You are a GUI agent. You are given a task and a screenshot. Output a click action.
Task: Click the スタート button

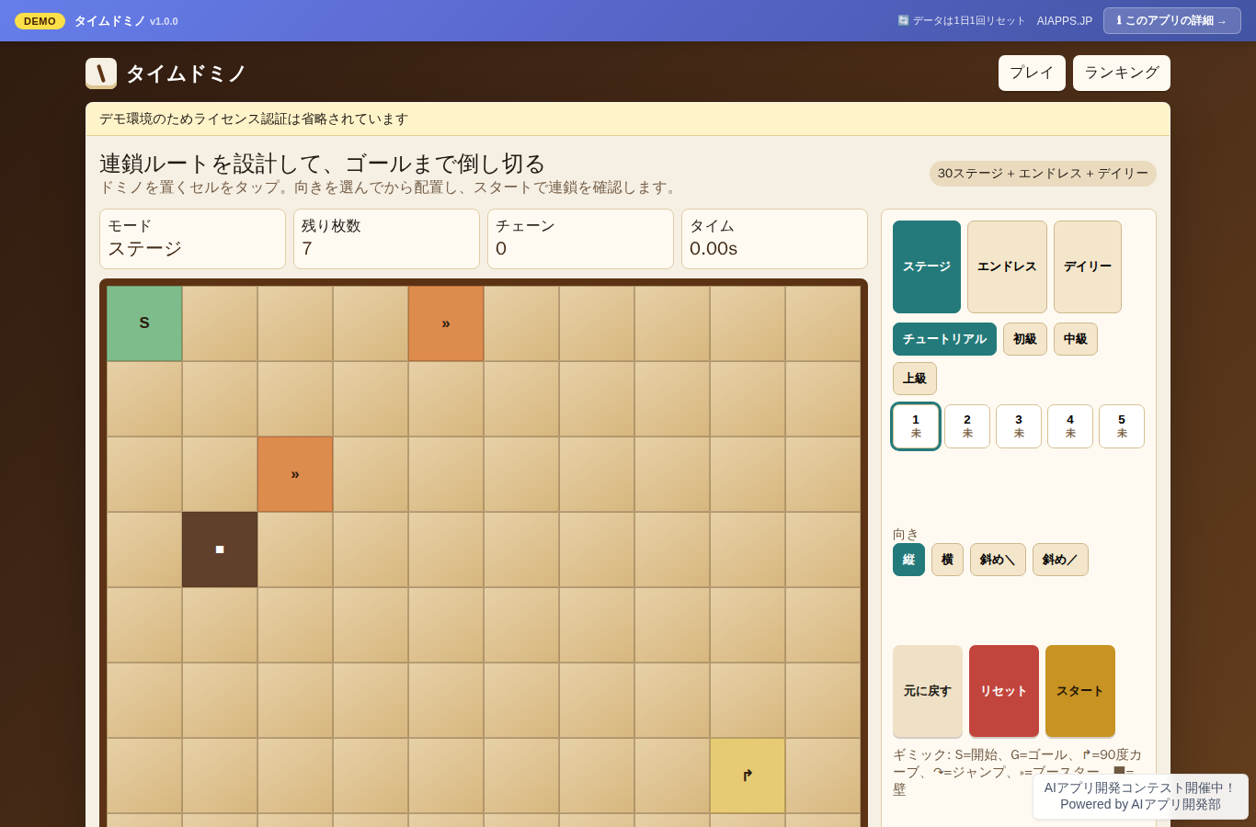1080,691
